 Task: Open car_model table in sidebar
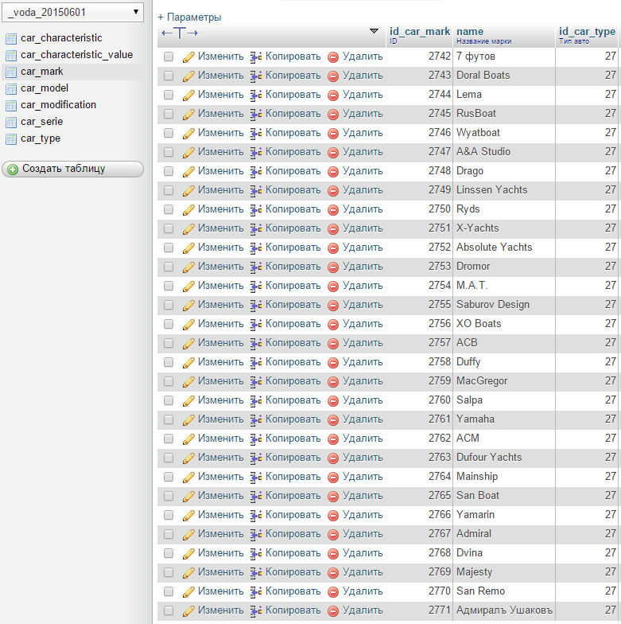[x=45, y=88]
